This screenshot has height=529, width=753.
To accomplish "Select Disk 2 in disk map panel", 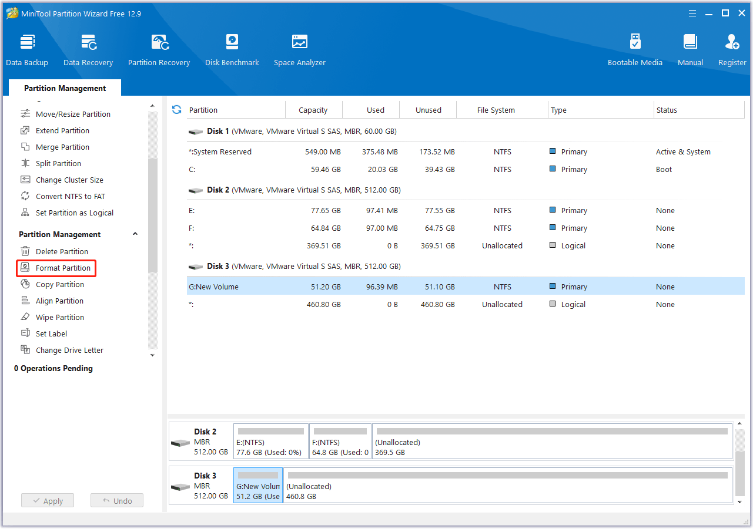I will coord(200,442).
